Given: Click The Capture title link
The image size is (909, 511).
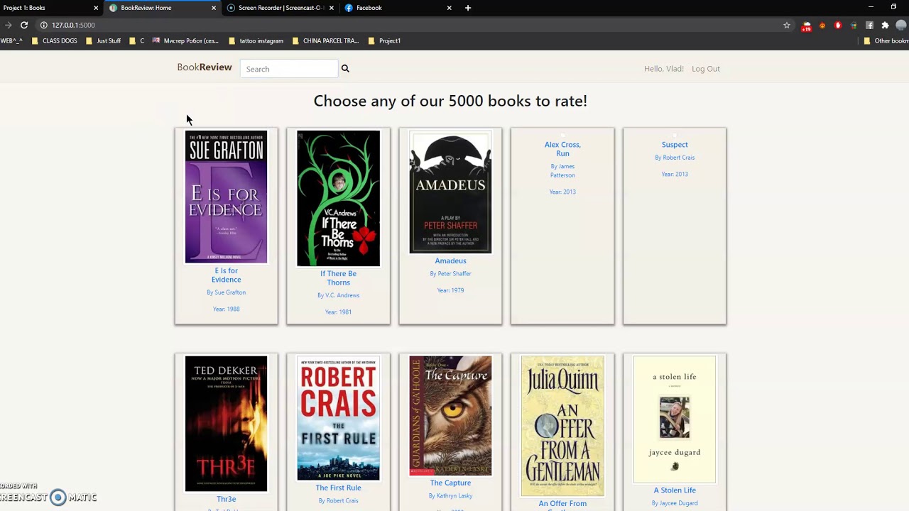Looking at the screenshot, I should pos(450,483).
